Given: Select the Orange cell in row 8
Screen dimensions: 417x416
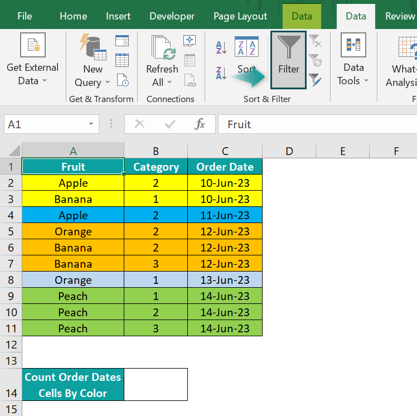Looking at the screenshot, I should pos(73,280).
